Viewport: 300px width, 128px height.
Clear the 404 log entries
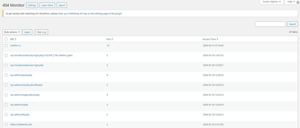(x=41, y=32)
